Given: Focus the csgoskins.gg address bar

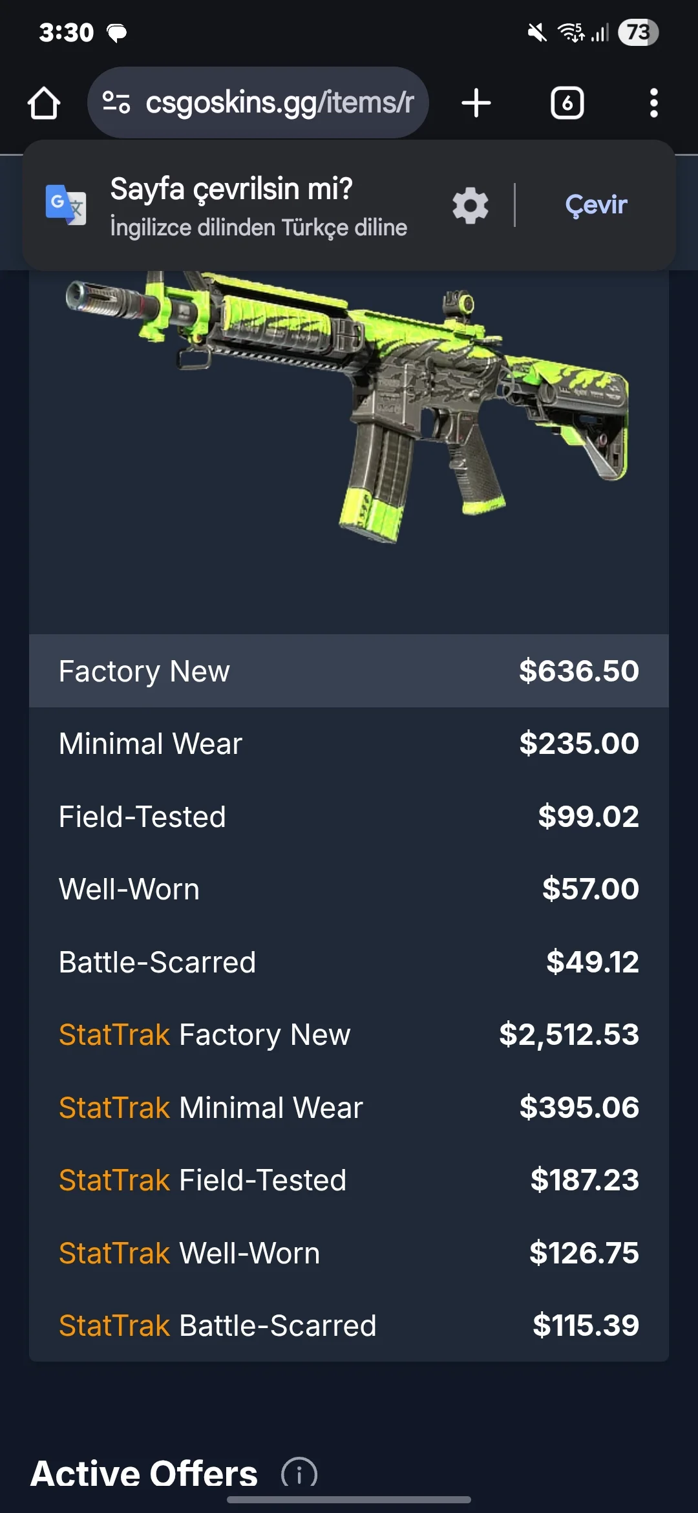Looking at the screenshot, I should pos(258,103).
